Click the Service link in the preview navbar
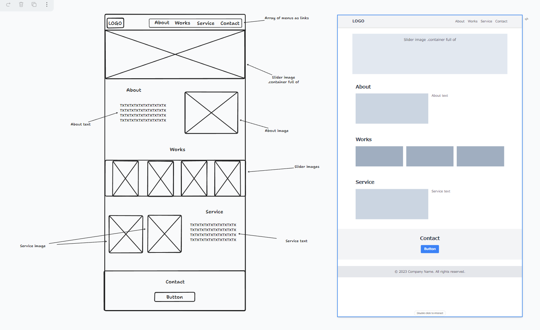 pyautogui.click(x=486, y=21)
